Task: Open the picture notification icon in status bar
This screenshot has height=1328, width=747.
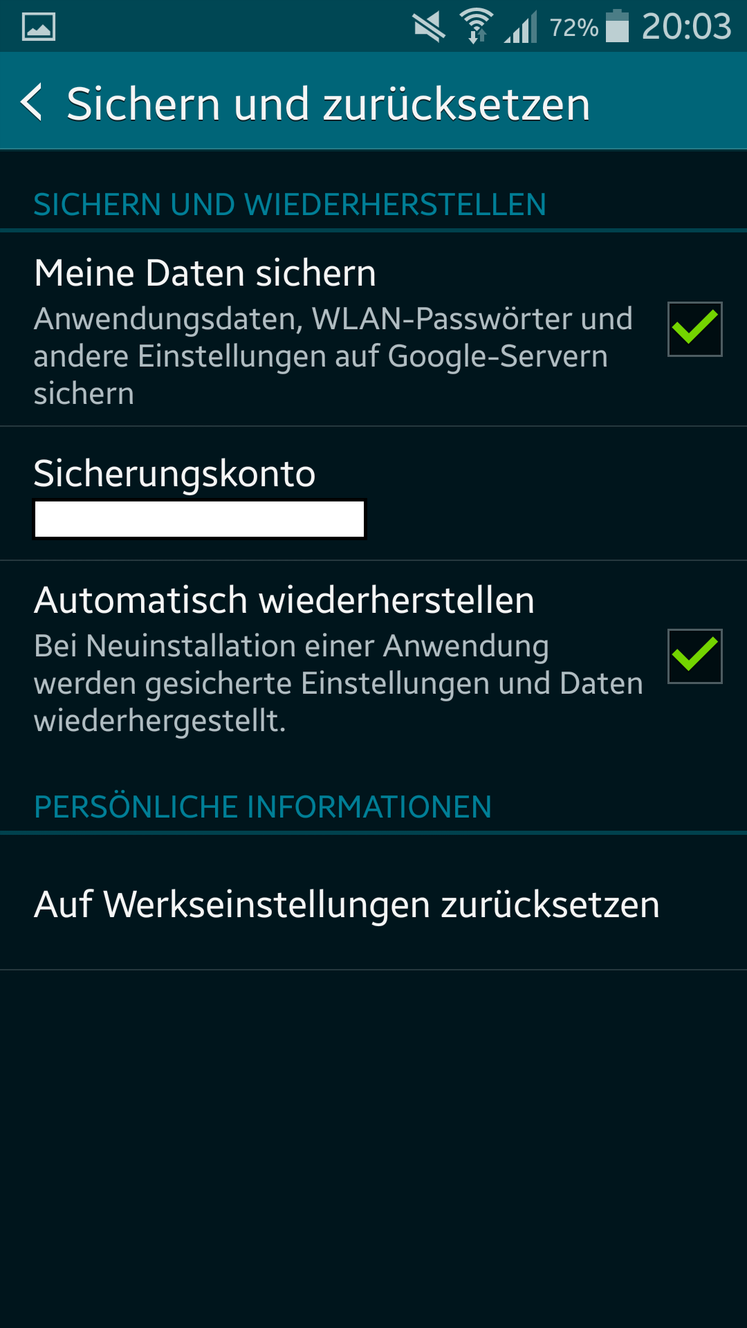Action: pos(39,27)
